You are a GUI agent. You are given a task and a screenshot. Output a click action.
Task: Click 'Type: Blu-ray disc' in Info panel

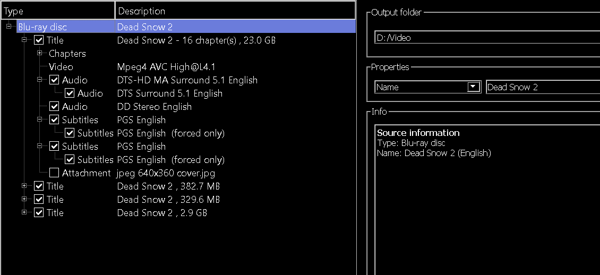[x=411, y=143]
